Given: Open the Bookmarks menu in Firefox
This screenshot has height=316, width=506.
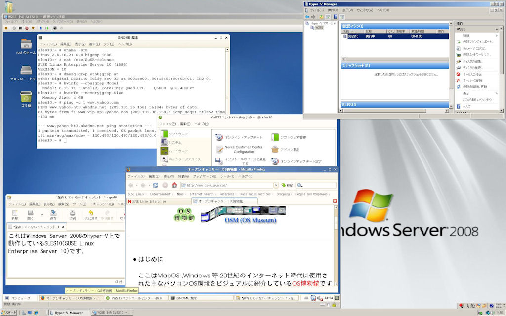Looking at the screenshot, I should 205,176.
